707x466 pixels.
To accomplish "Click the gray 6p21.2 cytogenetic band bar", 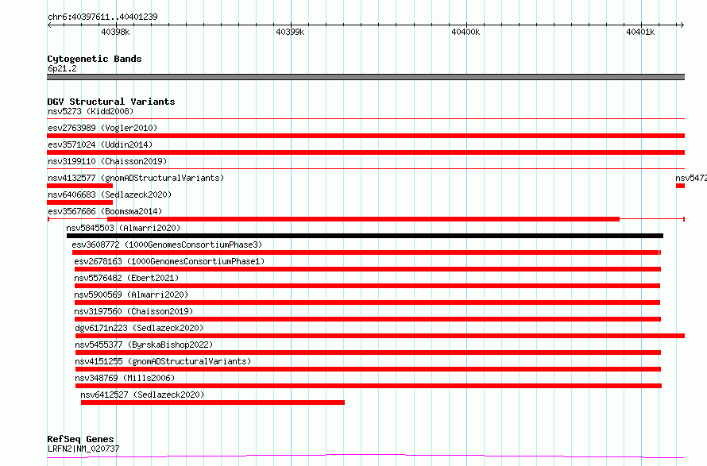I will click(365, 77).
